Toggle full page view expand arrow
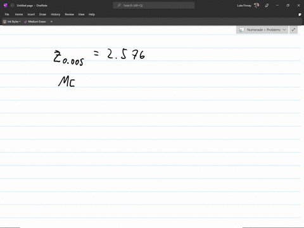Screen dimensions: 304x228 tap(293, 30)
